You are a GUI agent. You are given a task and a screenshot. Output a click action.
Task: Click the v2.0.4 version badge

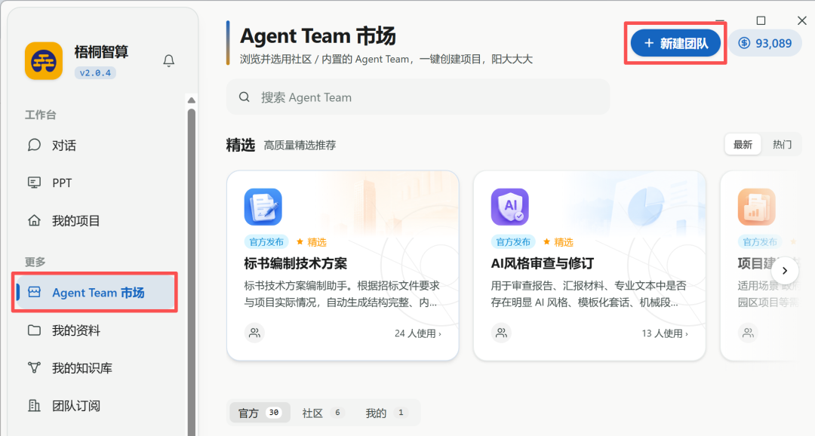click(x=95, y=72)
